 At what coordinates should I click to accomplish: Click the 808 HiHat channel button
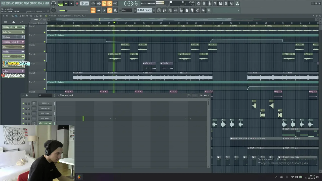(x=45, y=113)
